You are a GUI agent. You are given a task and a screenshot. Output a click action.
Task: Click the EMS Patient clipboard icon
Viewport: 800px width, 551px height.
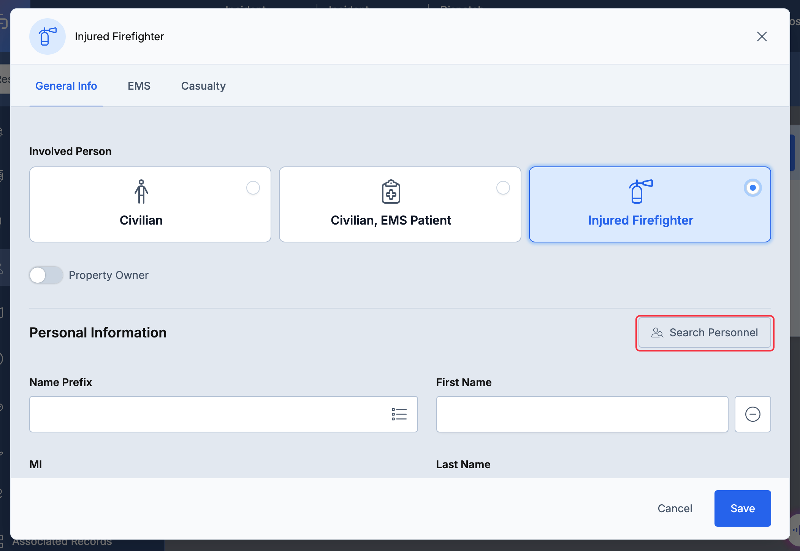tap(391, 192)
